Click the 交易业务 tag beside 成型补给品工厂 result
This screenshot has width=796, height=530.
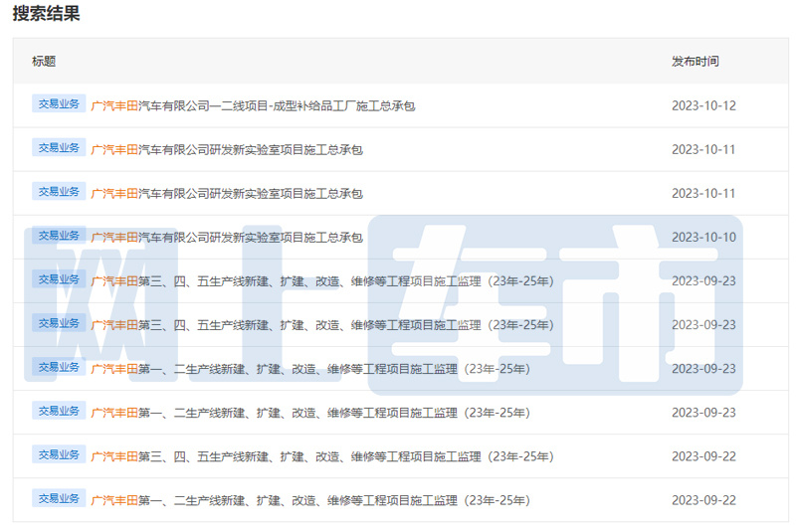click(x=59, y=103)
